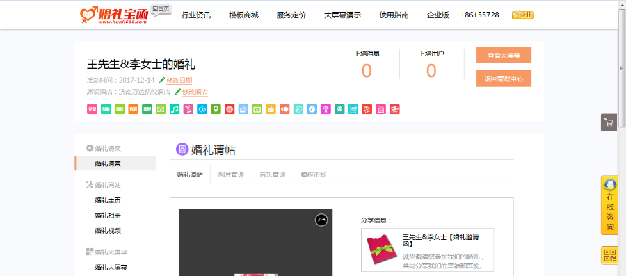Switch to the 模板市场 tab

[x=314, y=174]
